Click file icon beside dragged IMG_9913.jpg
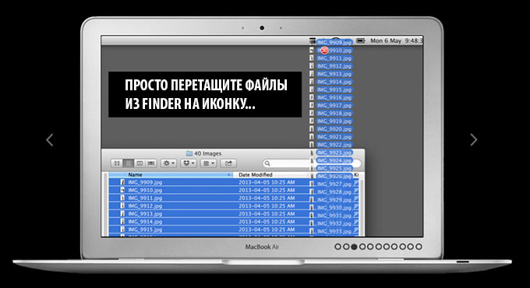Image resolution: width=530 pixels, height=288 pixels. 312,74
